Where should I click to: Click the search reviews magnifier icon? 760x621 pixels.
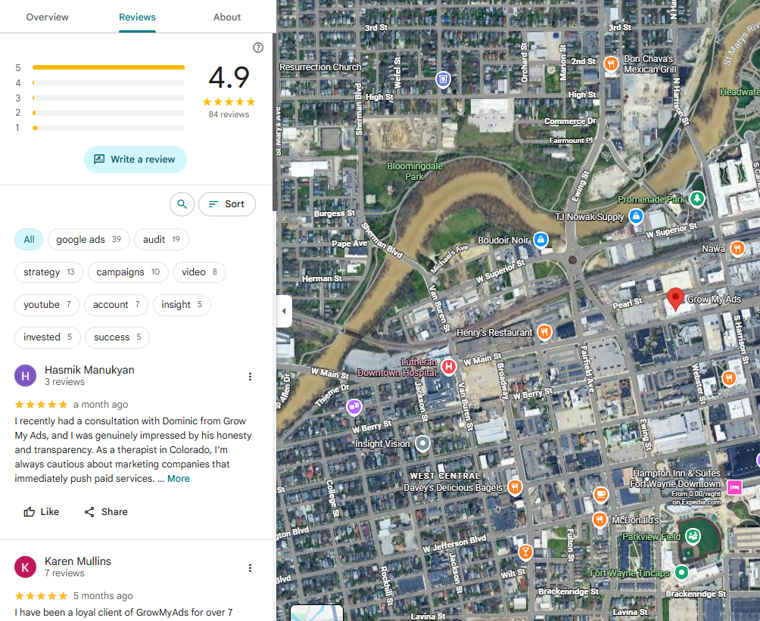182,204
